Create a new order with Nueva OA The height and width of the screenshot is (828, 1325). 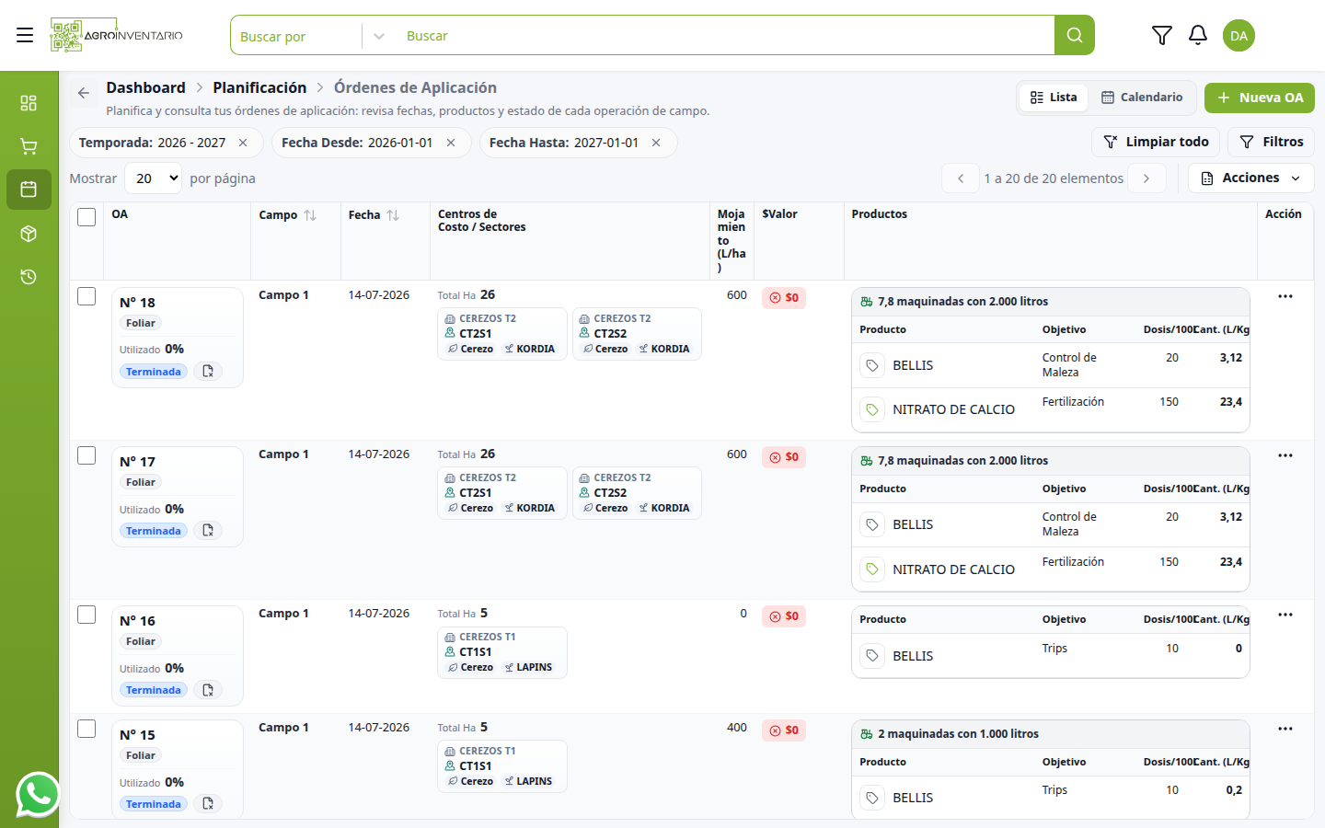[1260, 98]
